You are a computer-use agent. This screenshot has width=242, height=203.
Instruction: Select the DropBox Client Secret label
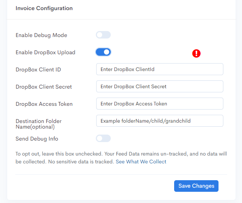point(44,87)
